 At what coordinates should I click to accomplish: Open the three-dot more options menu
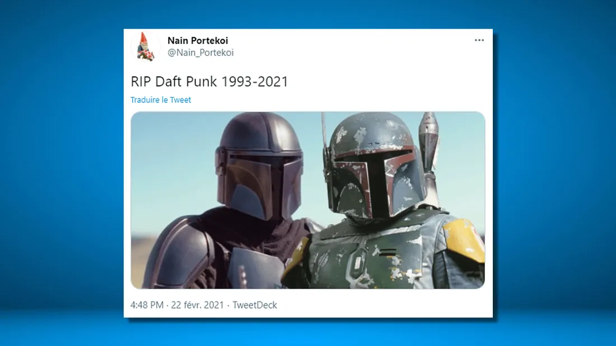click(479, 41)
